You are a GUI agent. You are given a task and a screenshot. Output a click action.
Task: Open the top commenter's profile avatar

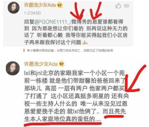[x=14, y=8]
